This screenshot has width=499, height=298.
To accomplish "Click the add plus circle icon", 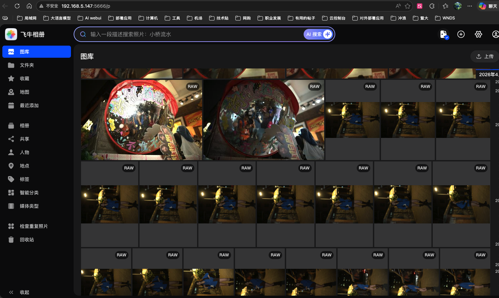I will click(x=461, y=34).
